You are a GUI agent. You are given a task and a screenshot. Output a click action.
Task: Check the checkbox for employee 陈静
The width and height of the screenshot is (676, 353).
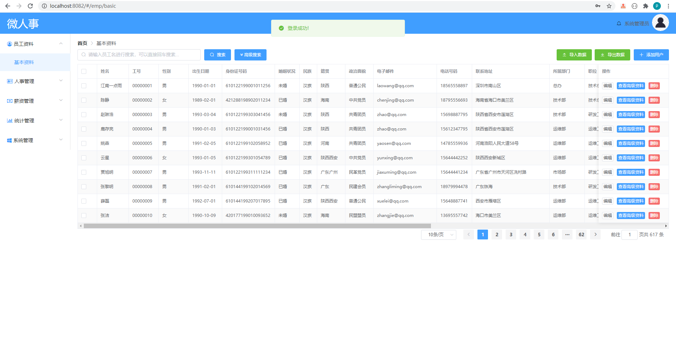tap(83, 100)
